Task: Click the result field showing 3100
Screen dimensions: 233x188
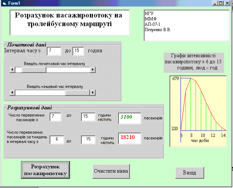Action: 130,118
